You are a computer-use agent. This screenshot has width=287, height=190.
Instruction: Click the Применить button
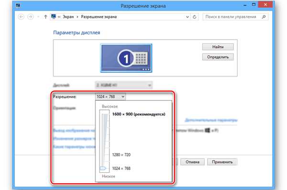(222, 162)
